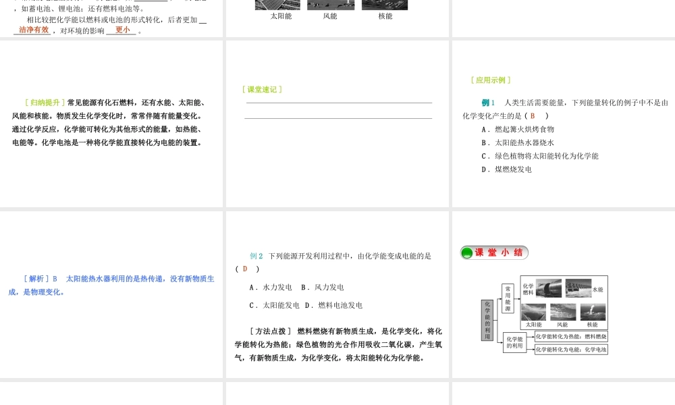675x405 pixels.
Task: Choose option B 太阳能热水器烧水
Action: coord(518,143)
